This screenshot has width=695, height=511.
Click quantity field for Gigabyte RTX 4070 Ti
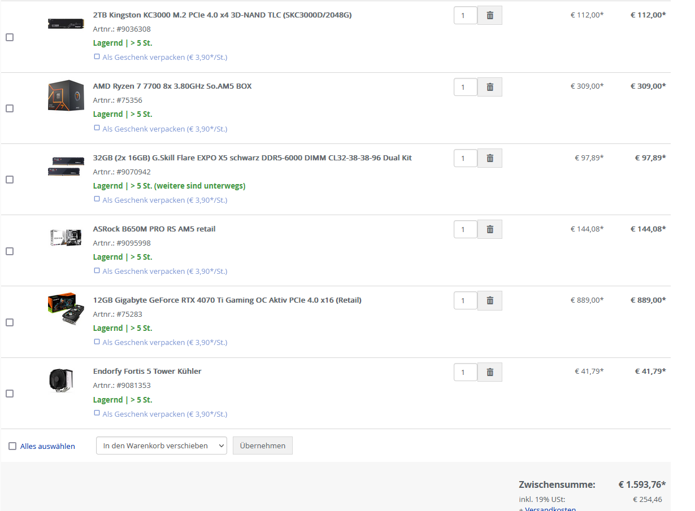(x=466, y=300)
